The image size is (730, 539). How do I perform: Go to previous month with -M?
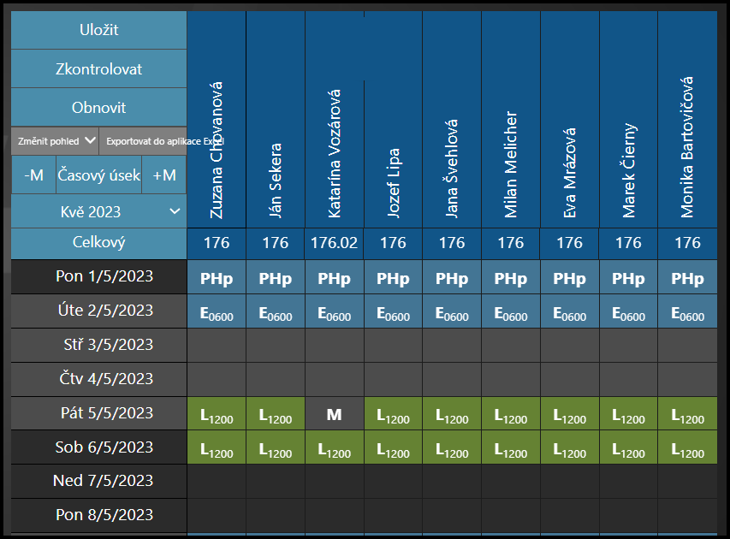(x=34, y=175)
